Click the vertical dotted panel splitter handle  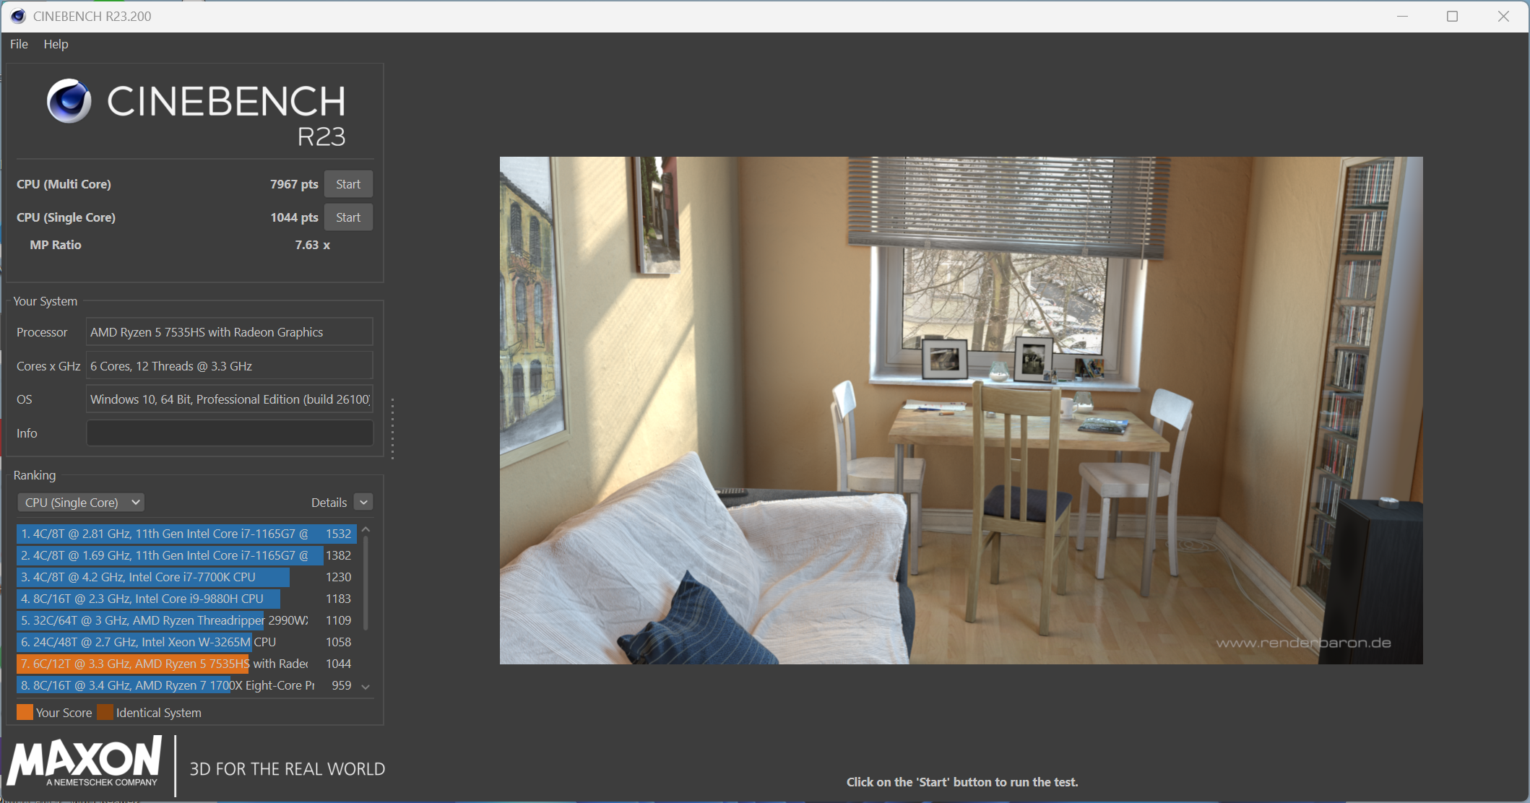point(392,429)
